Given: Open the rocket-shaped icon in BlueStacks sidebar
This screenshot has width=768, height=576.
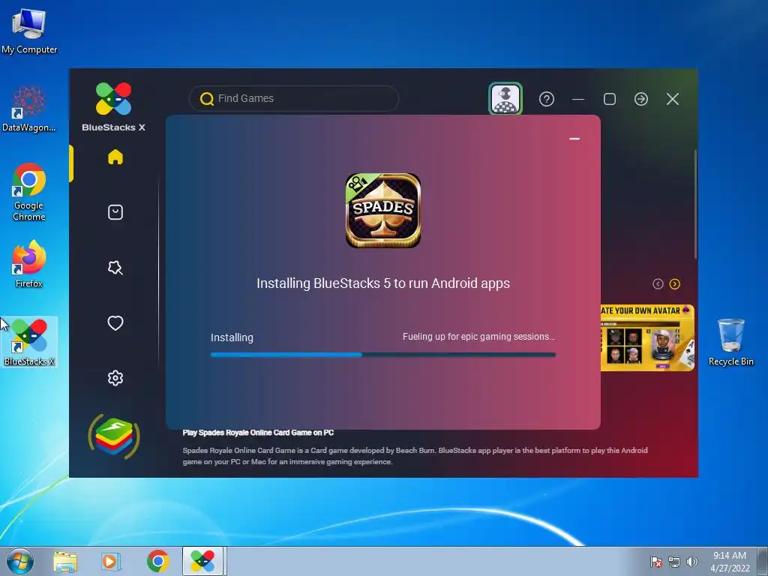Looking at the screenshot, I should point(115,268).
